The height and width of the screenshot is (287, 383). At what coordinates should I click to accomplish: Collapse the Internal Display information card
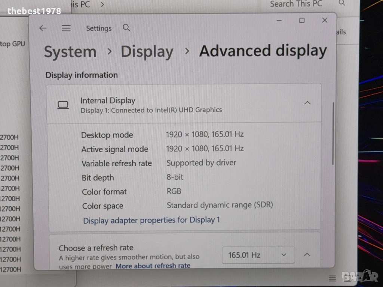pyautogui.click(x=307, y=103)
